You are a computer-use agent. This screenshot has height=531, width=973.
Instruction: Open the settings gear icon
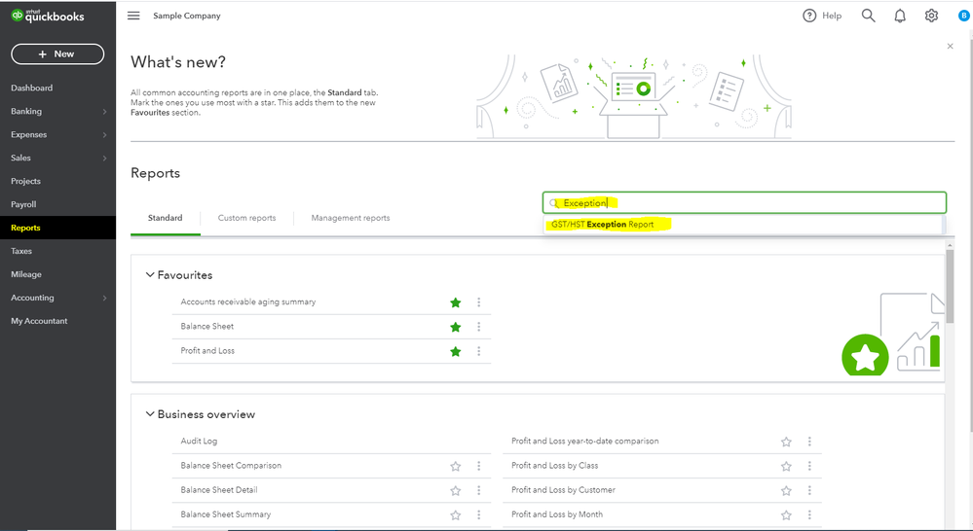pos(931,16)
